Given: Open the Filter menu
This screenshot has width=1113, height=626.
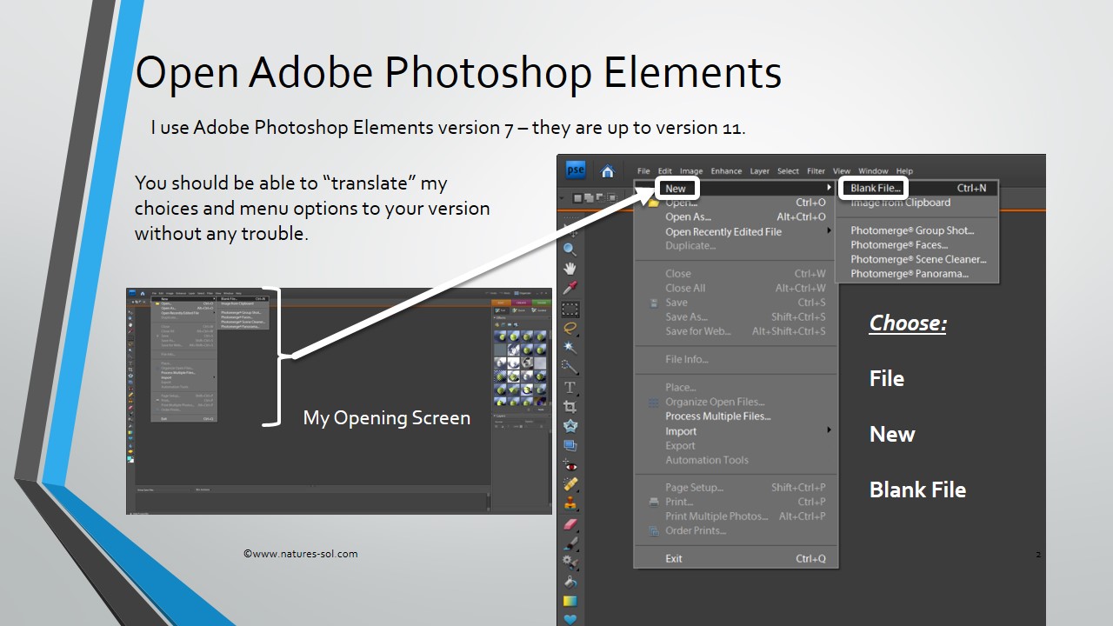Looking at the screenshot, I should (816, 171).
